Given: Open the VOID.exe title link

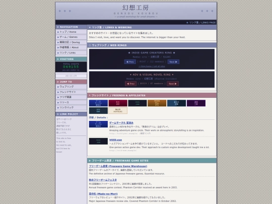Looking at the screenshot, I should click(115, 140).
